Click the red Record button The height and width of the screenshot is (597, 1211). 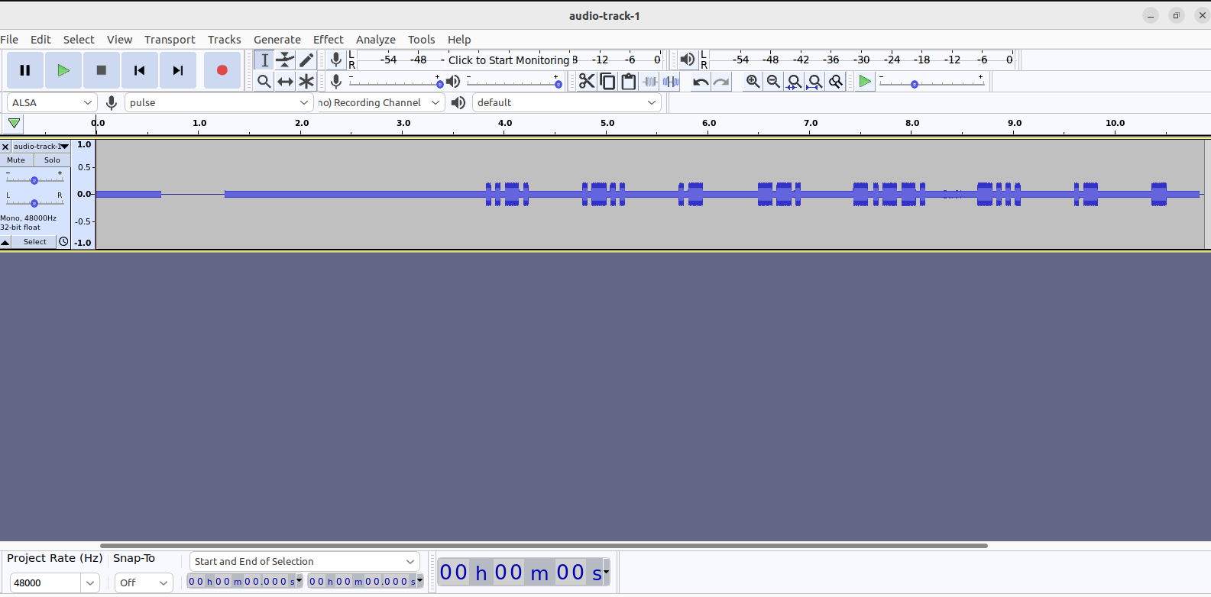(x=222, y=70)
